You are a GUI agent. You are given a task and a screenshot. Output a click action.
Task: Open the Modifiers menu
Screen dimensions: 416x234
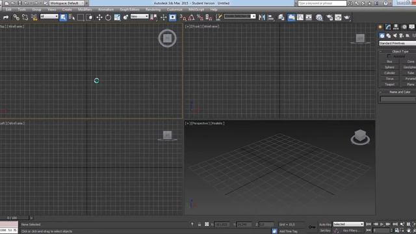tap(85, 10)
